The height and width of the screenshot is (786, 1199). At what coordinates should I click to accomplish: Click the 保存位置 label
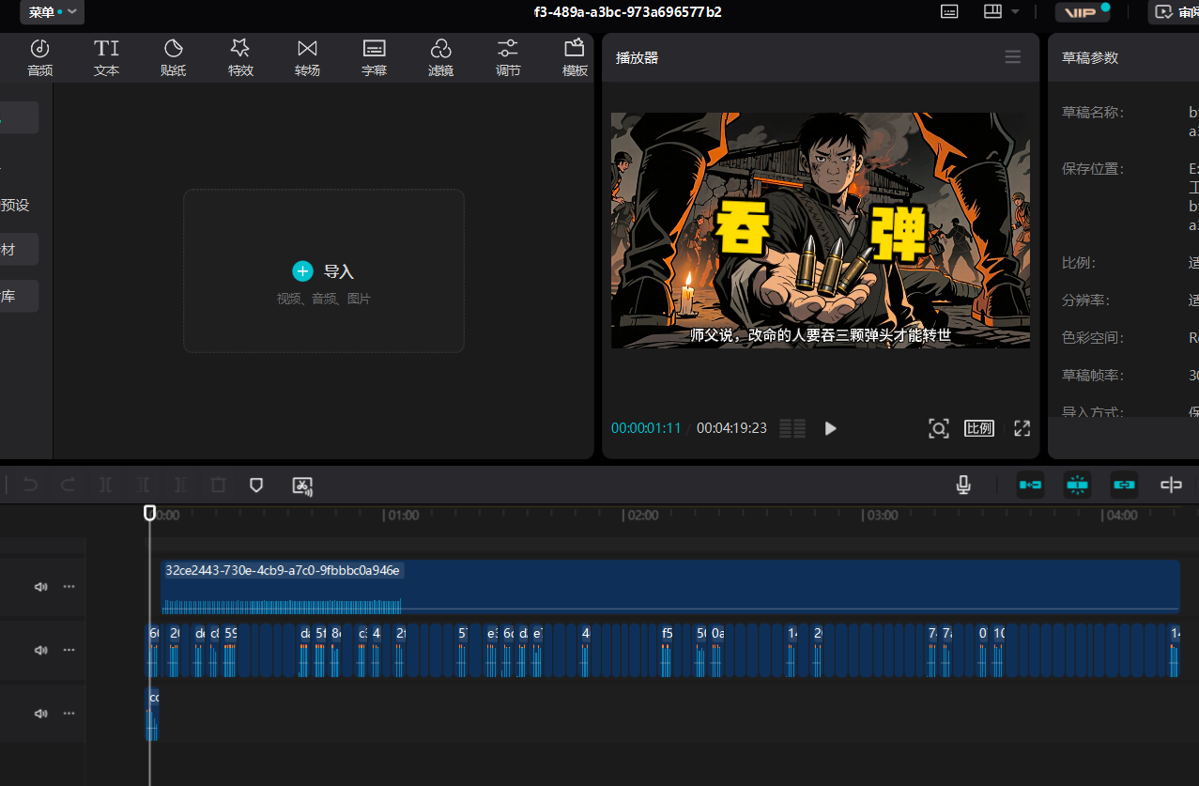(1092, 169)
